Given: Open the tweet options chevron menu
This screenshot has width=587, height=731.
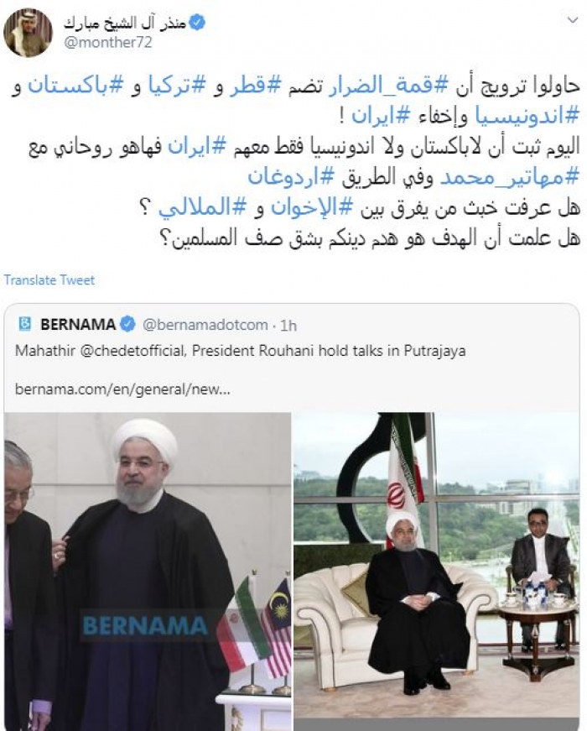Looking at the screenshot, I should click(x=572, y=20).
